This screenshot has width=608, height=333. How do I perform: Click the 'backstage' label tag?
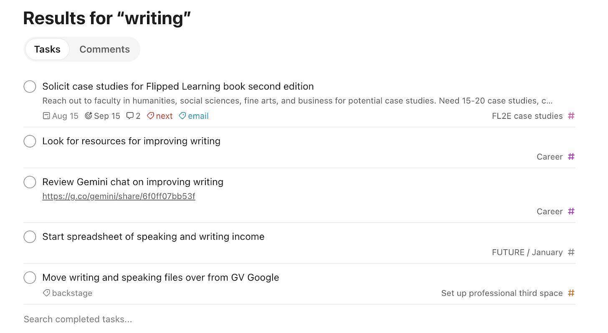pyautogui.click(x=67, y=293)
